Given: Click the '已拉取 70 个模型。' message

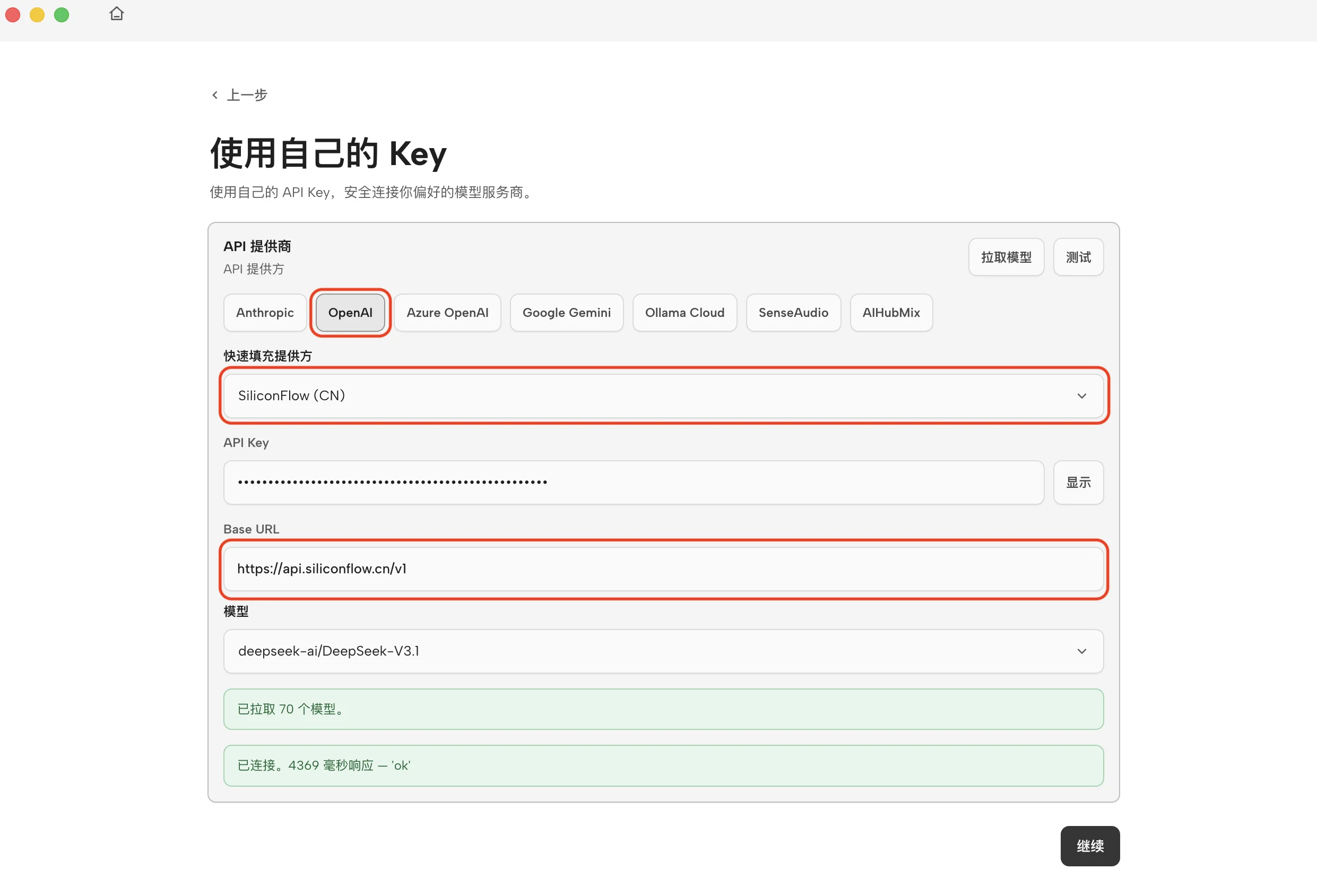Looking at the screenshot, I should click(663, 709).
